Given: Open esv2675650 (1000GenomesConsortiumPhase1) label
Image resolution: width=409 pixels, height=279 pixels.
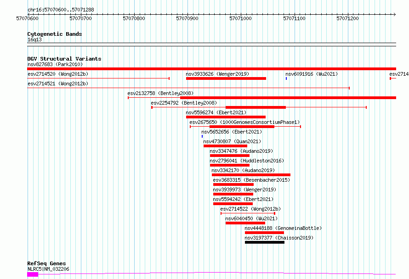Looking at the screenshot, I should tap(244, 122).
